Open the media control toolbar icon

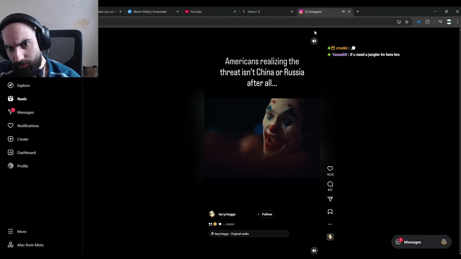tap(440, 22)
